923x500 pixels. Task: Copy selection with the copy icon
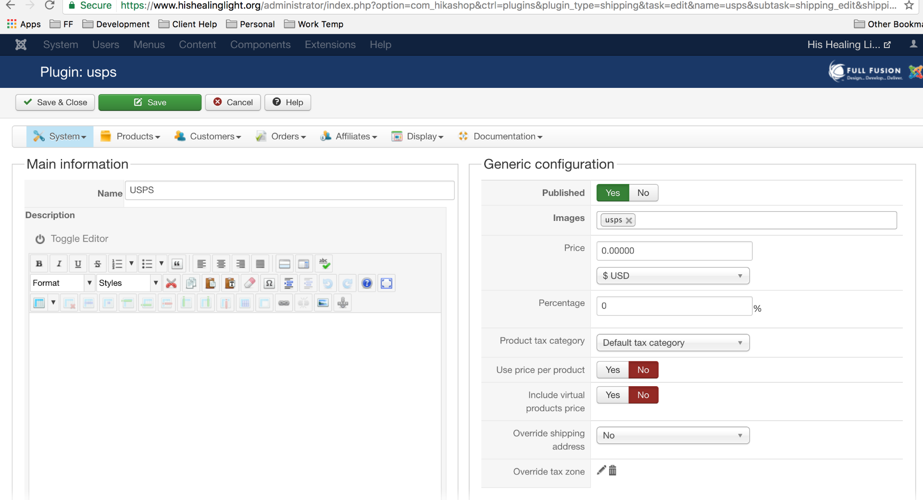click(191, 283)
